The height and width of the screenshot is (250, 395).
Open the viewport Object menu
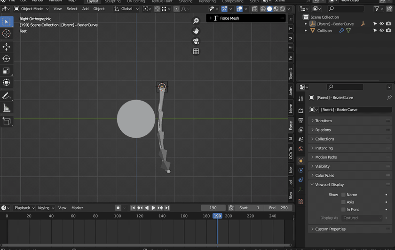[99, 9]
